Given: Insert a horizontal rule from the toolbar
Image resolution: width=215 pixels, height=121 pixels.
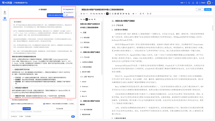Looking at the screenshot, I should click(x=136, y=14).
